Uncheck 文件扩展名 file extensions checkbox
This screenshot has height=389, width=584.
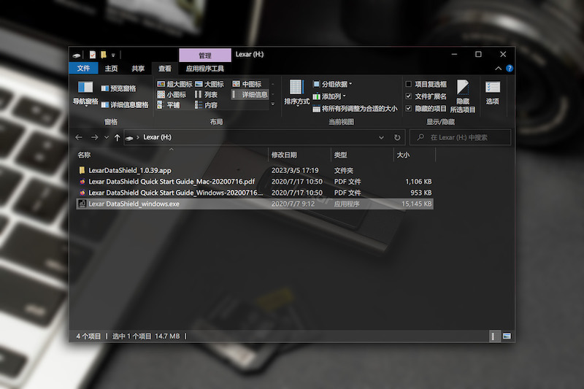409,96
